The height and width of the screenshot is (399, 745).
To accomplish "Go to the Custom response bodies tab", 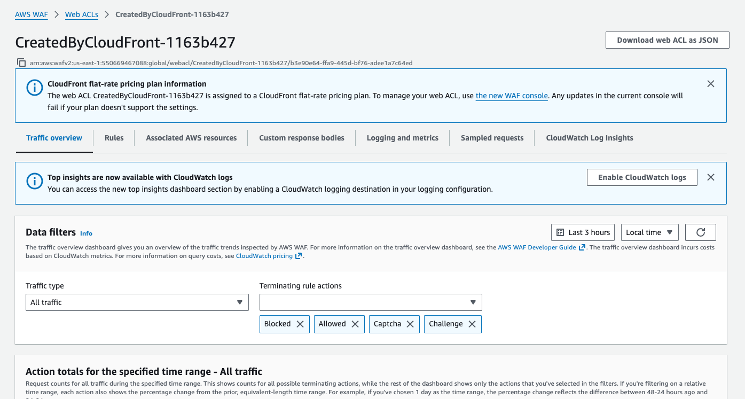I will [302, 138].
